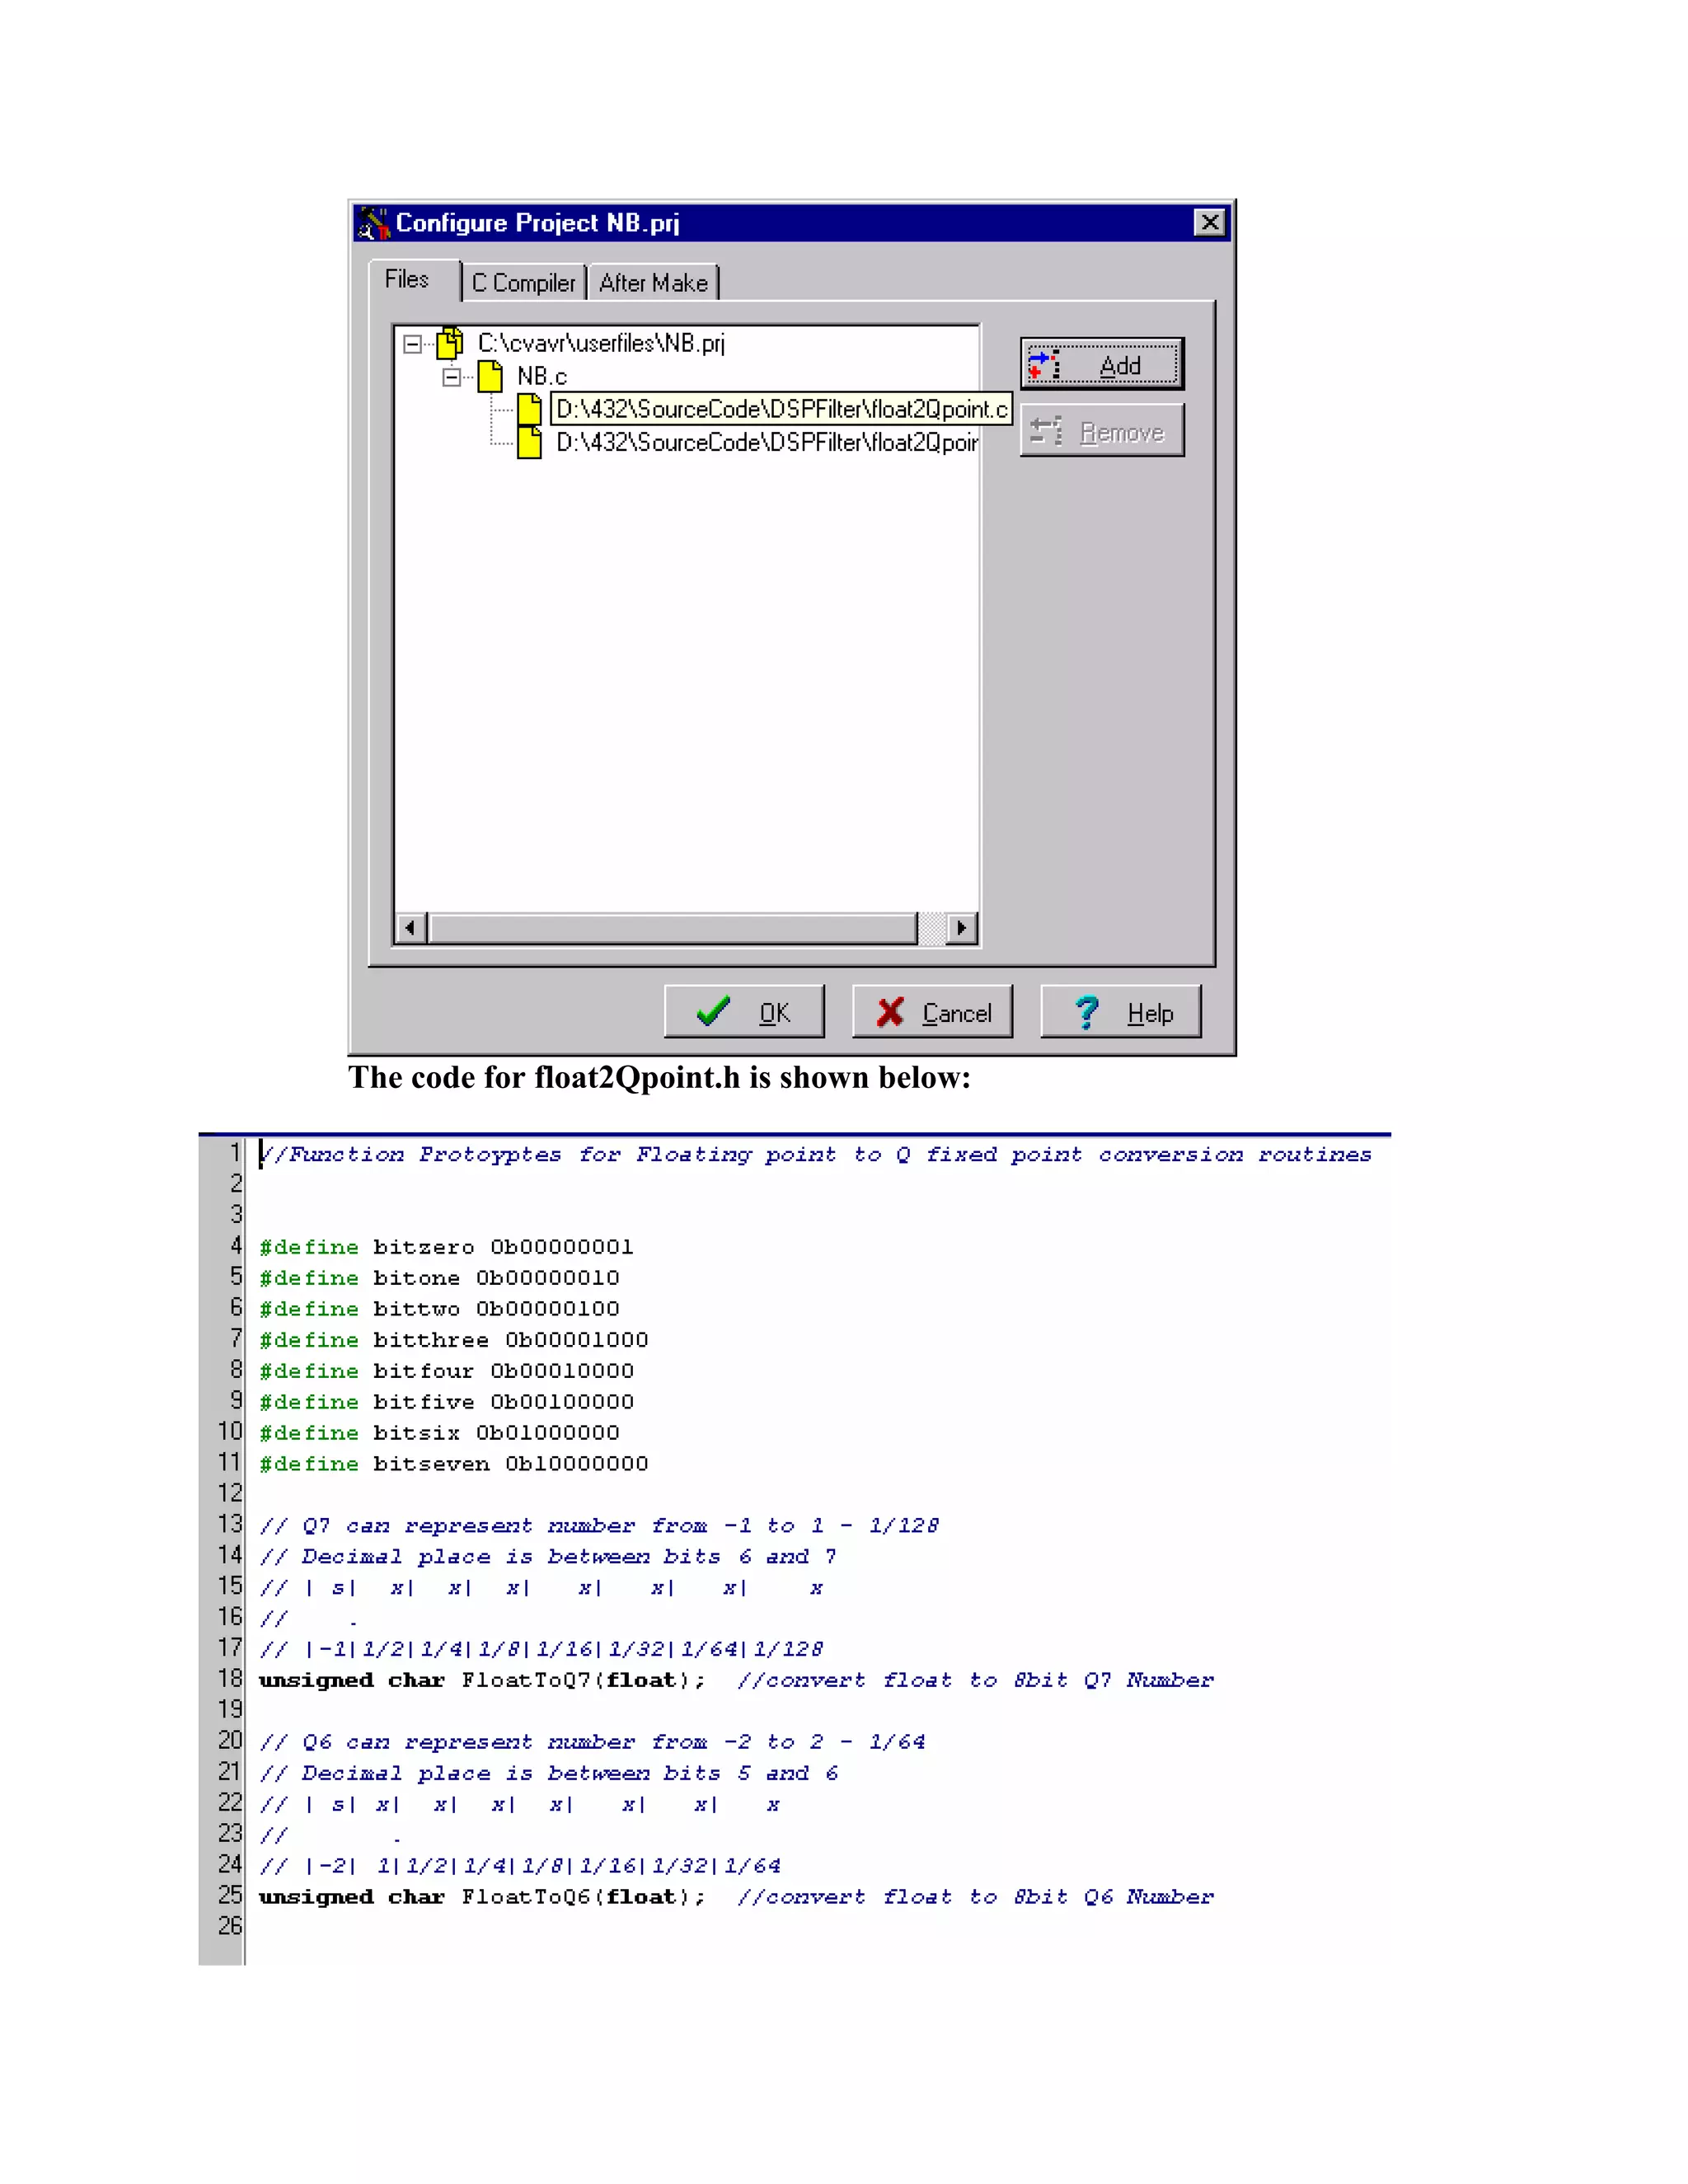1688x2184 pixels.
Task: Click the Cancel button
Action: click(x=932, y=1012)
